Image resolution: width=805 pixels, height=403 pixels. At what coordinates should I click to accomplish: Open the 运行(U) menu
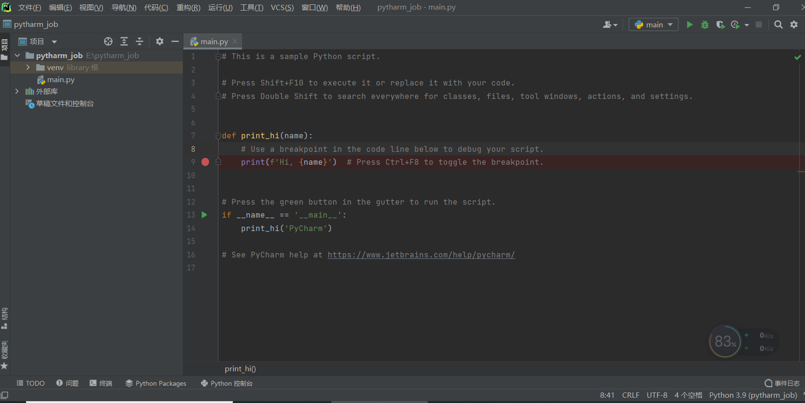220,7
